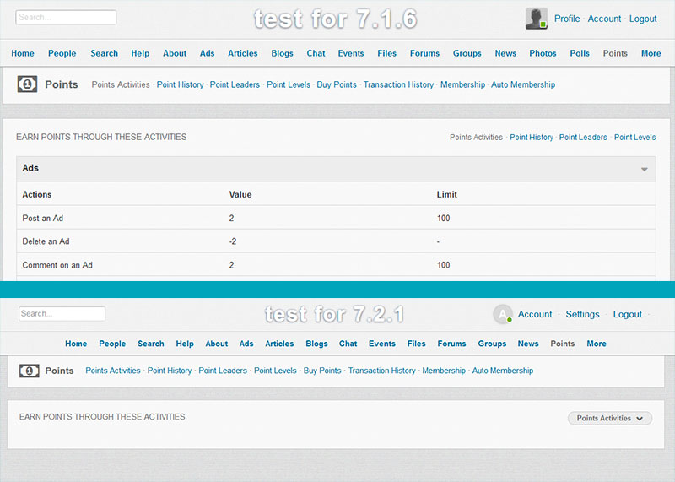Open More menu in the 7.1.6 navigation
This screenshot has width=675, height=482.
point(651,53)
